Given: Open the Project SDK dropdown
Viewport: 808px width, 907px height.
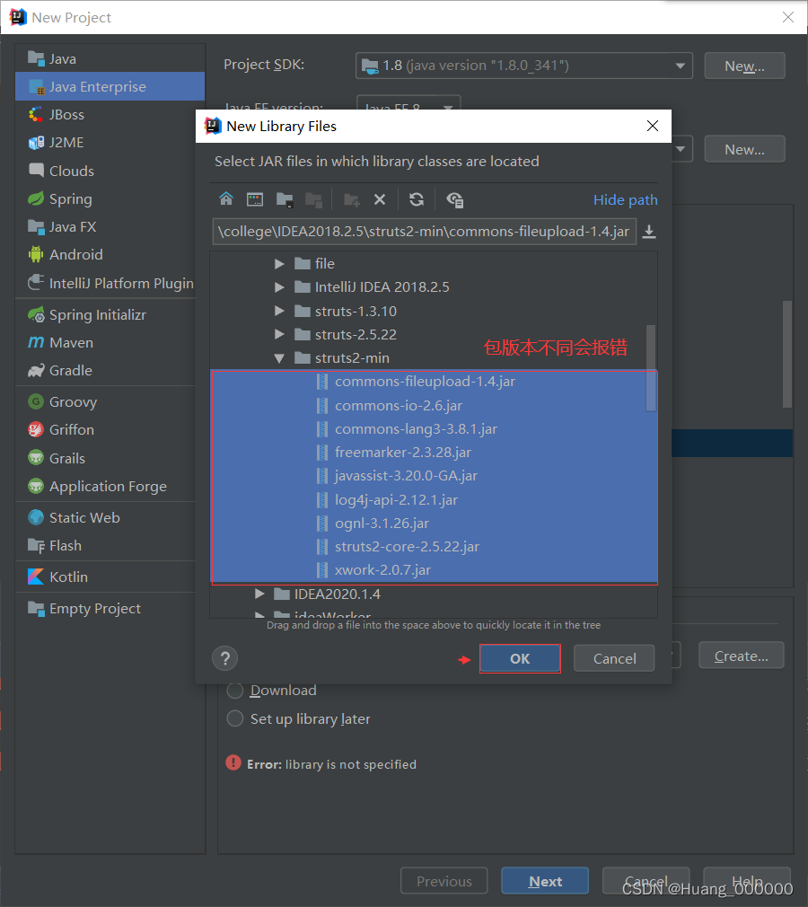Looking at the screenshot, I should click(524, 66).
